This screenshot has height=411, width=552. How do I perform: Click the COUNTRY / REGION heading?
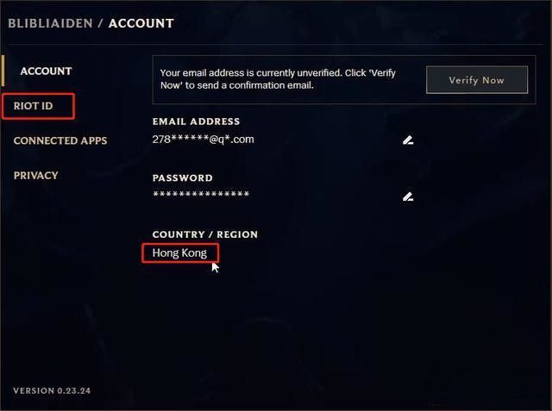[x=205, y=234]
